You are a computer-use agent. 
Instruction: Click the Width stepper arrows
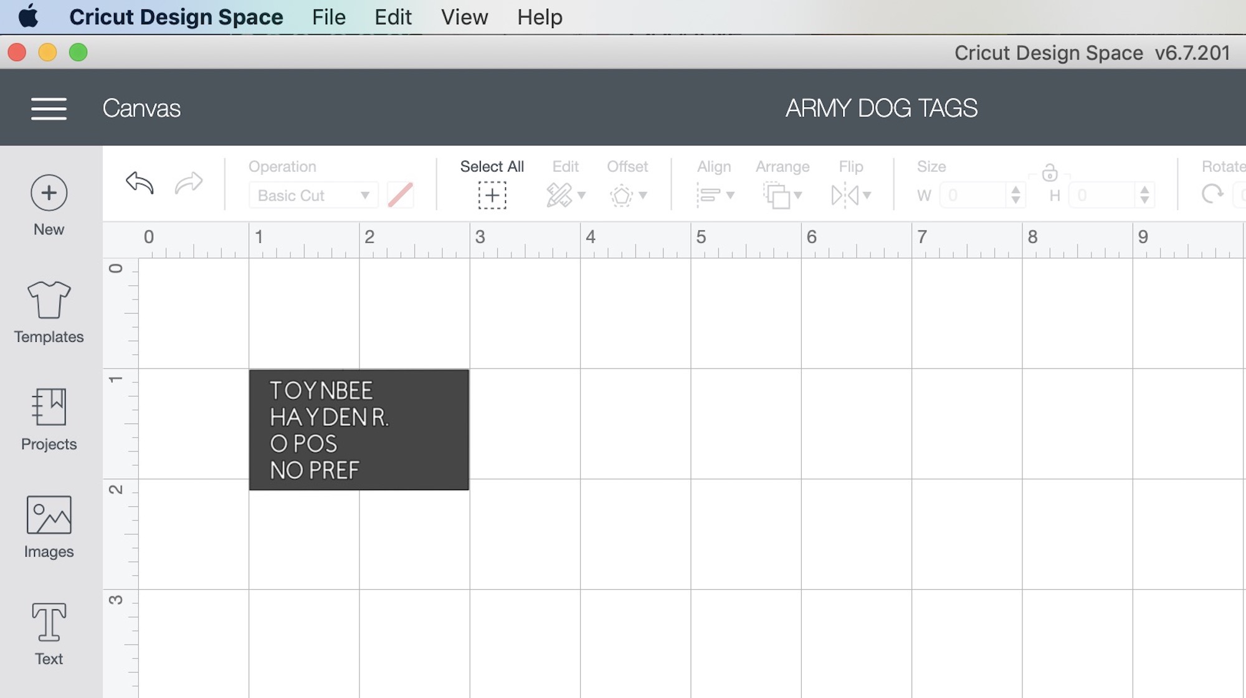coord(1016,196)
